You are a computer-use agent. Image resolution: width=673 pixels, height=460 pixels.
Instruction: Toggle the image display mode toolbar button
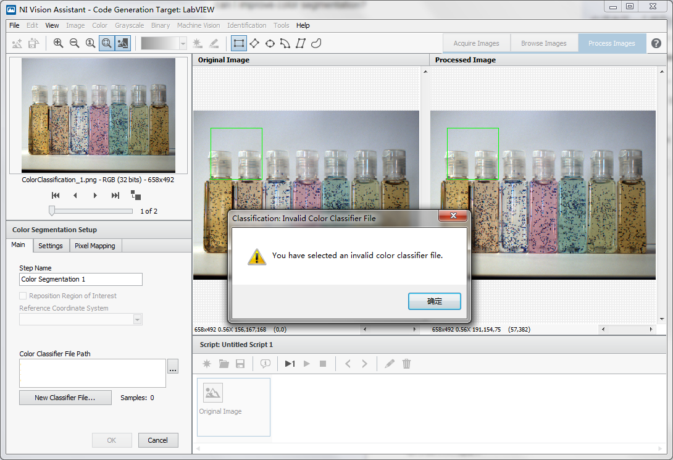tap(123, 43)
